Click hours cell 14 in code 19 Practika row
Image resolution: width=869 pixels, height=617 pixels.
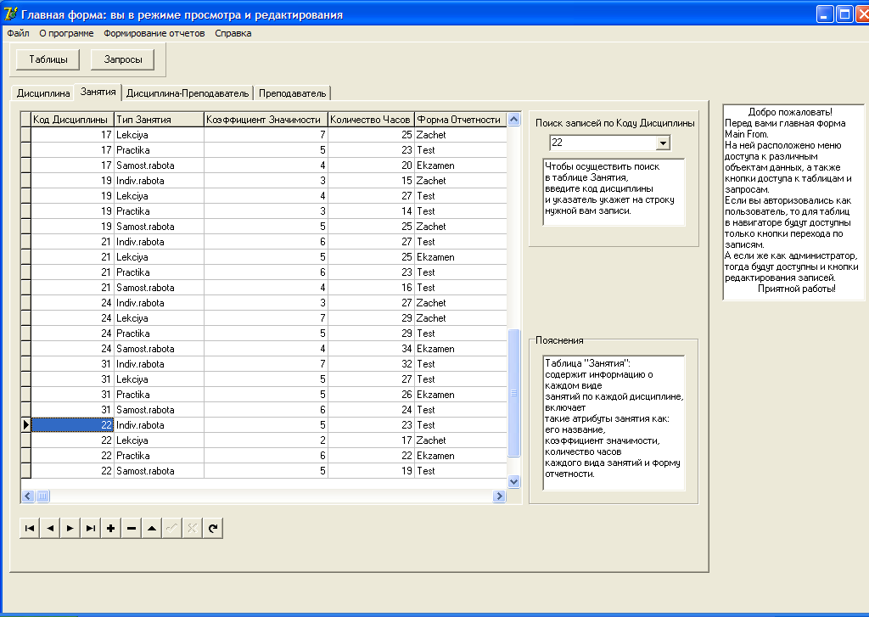[x=371, y=211]
